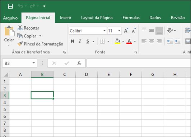The image size is (191, 137).
Task: Click the Select All corner triangle
Action: coord(6,75)
